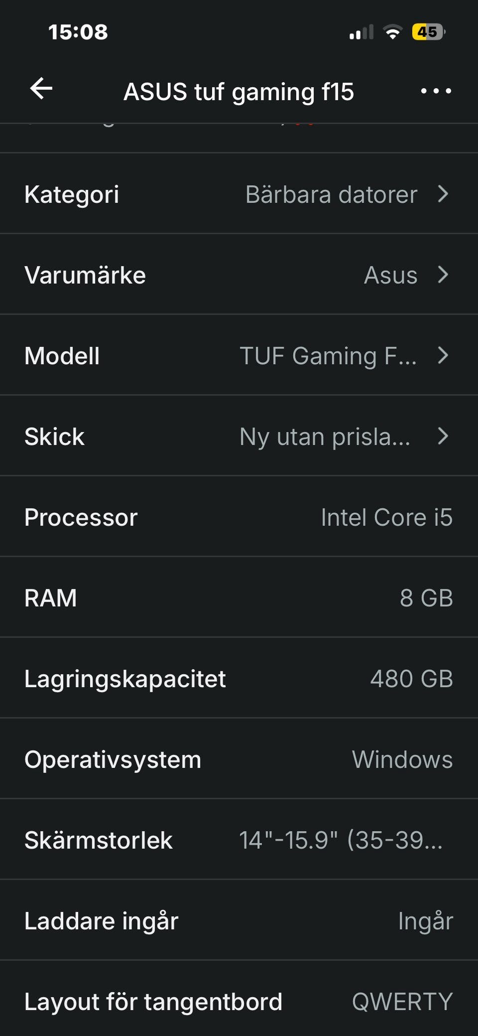Open the Bärbara datorer category value
The height and width of the screenshot is (1036, 478).
tap(331, 194)
